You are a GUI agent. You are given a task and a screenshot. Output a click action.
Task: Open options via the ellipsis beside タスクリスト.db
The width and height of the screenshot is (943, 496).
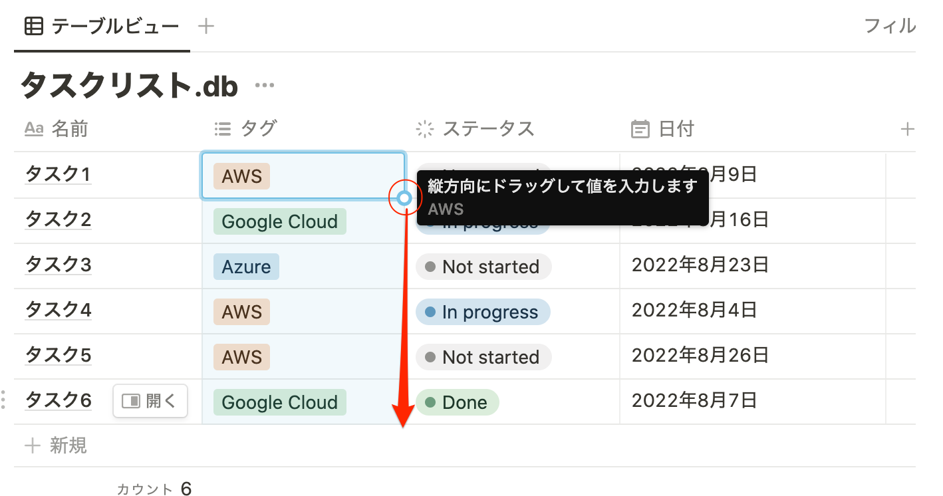point(264,84)
